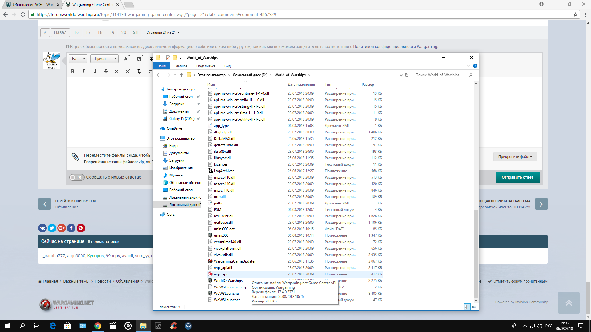The height and width of the screenshot is (332, 591).
Task: Expand the Страница 21 из 21 page selector
Action: point(163,32)
